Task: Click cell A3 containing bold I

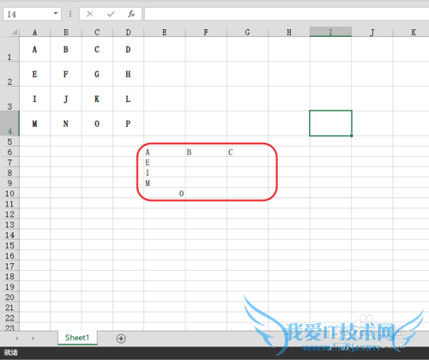Action: click(35, 99)
